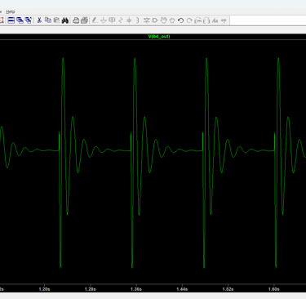Click the V(bd_out) trace label
Screen dimensions: 306x299
(x=159, y=36)
